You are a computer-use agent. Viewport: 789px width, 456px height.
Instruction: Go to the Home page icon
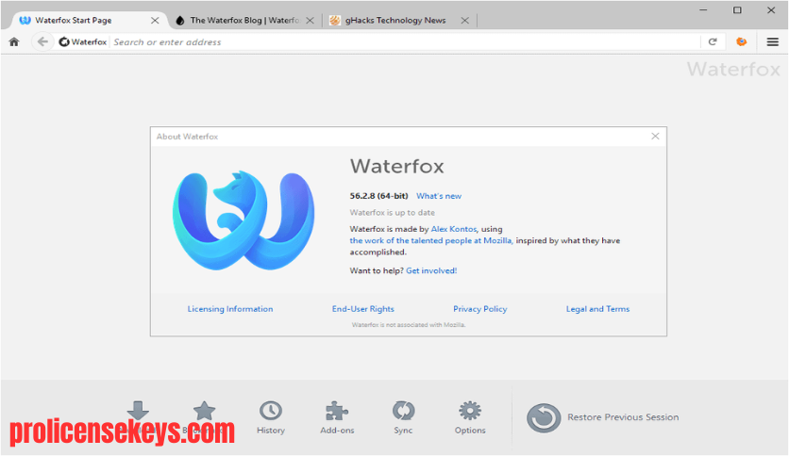[14, 42]
